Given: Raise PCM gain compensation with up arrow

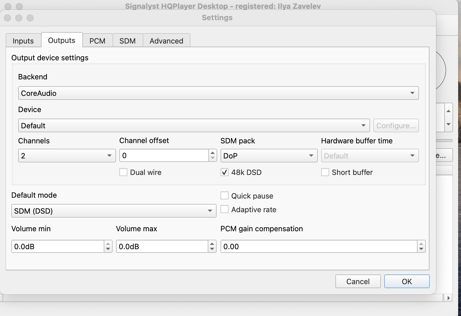Looking at the screenshot, I should click(x=421, y=243).
